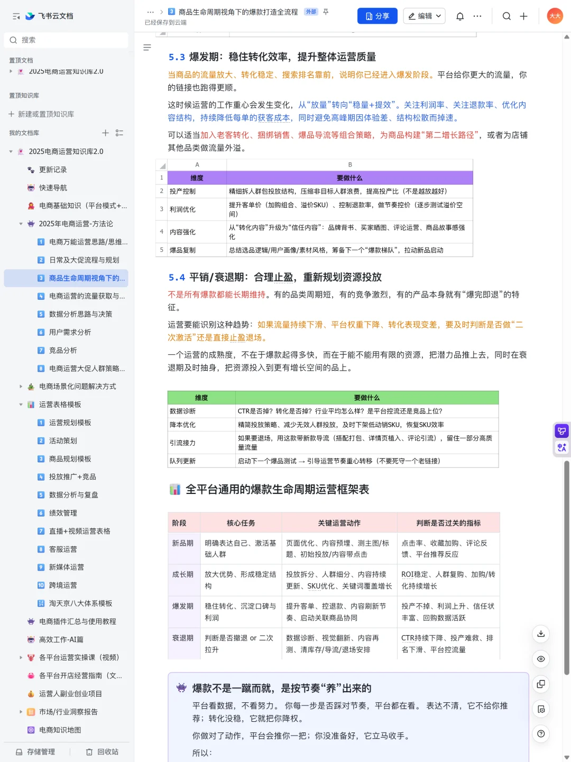This screenshot has width=571, height=762.
Task: Click the 外部 external tag
Action: coord(311,12)
